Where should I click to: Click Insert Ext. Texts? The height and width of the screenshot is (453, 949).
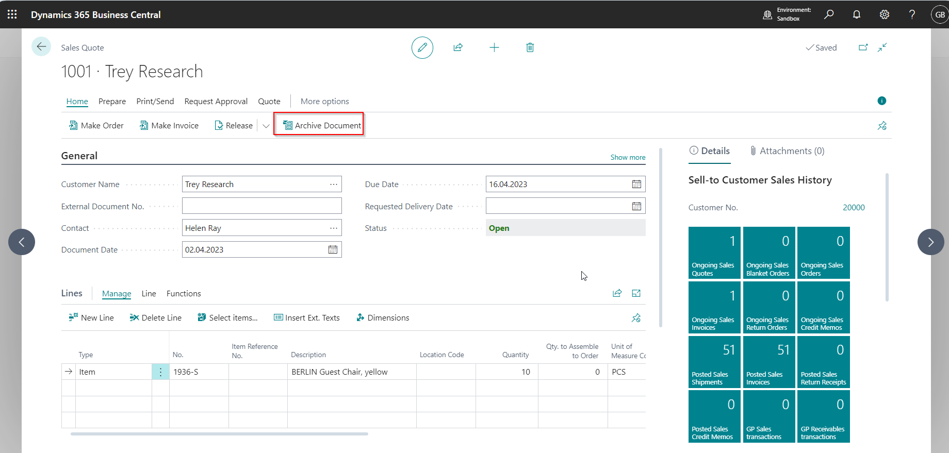pyautogui.click(x=307, y=318)
